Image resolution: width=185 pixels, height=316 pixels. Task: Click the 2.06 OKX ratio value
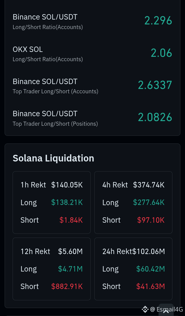[x=161, y=53]
